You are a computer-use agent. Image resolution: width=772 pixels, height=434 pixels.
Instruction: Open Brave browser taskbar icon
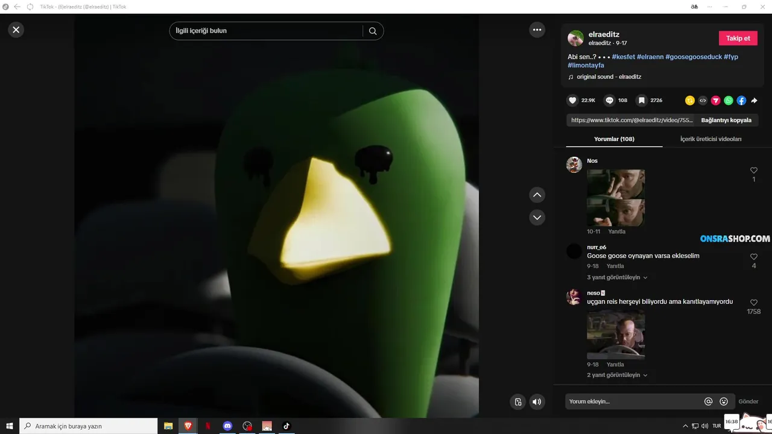coord(188,426)
